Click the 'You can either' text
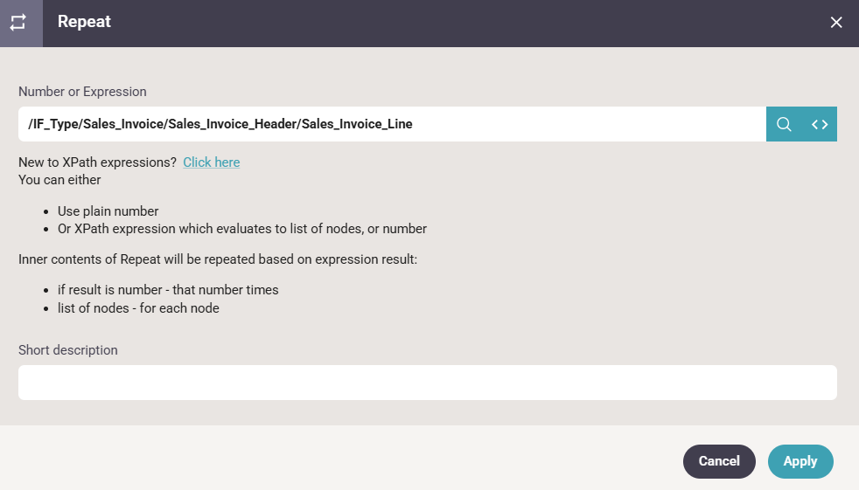859x490 pixels. 59,180
